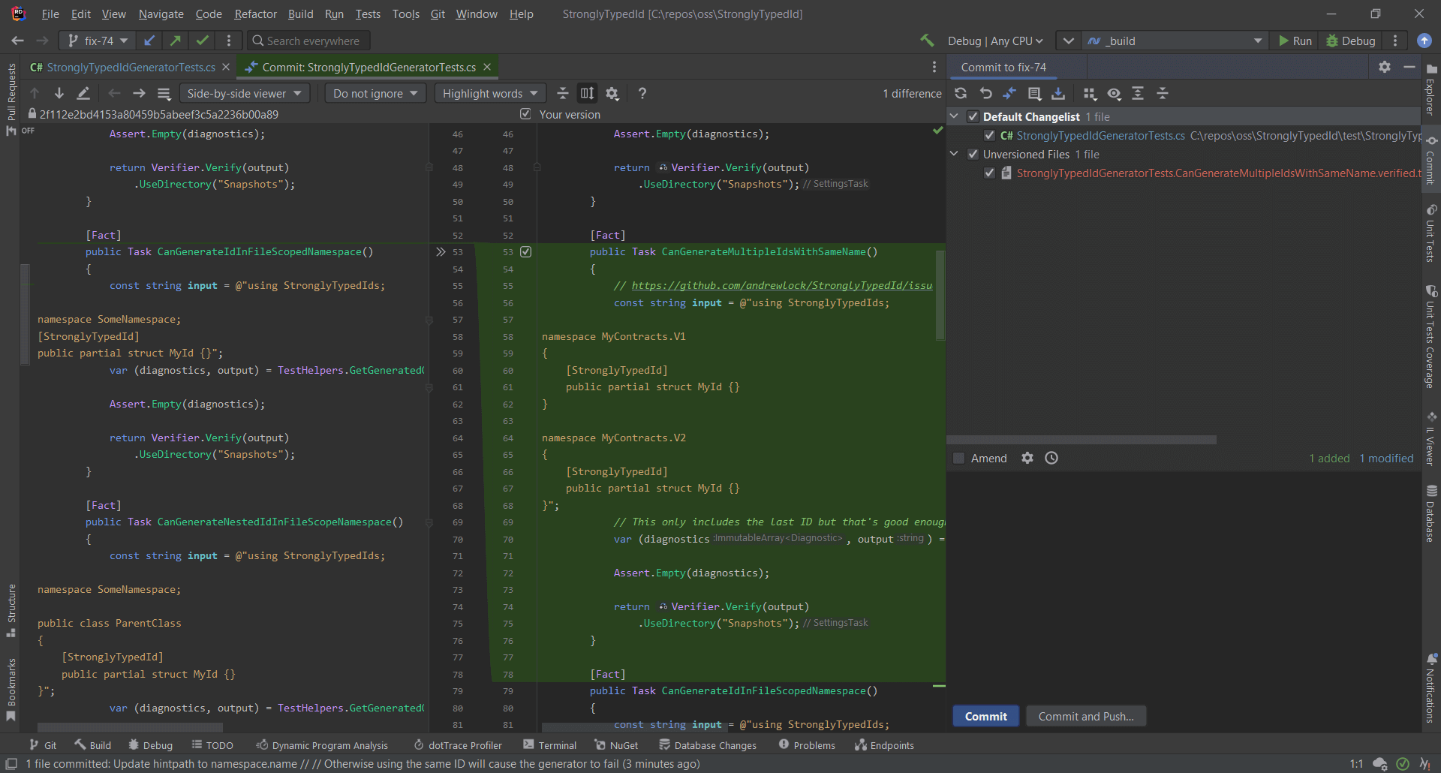1441x773 pixels.
Task: Toggle Unversioned Files checkbox
Action: pos(973,154)
